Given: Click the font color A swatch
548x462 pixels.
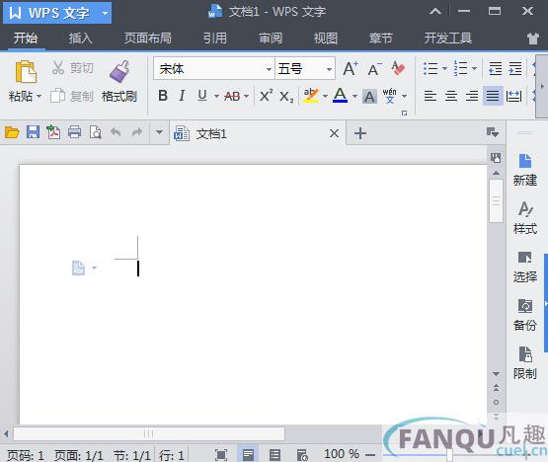Looking at the screenshot, I should [340, 95].
